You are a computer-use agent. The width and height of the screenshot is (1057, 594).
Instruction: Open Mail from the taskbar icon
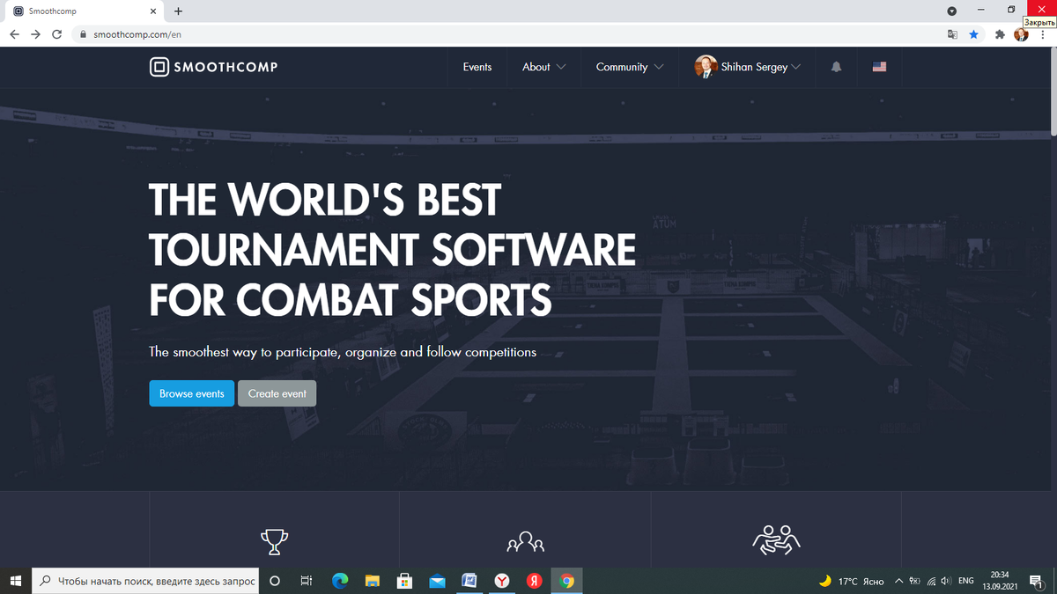437,581
